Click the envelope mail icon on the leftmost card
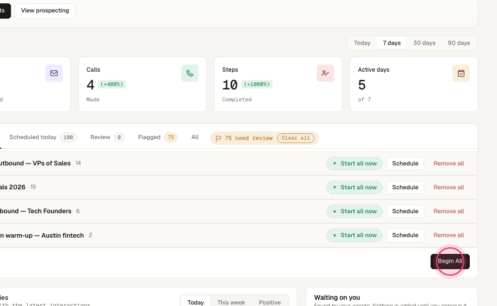The image size is (497, 306). point(54,73)
